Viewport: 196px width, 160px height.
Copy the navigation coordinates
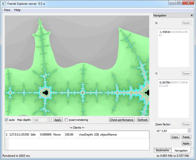coord(175,137)
